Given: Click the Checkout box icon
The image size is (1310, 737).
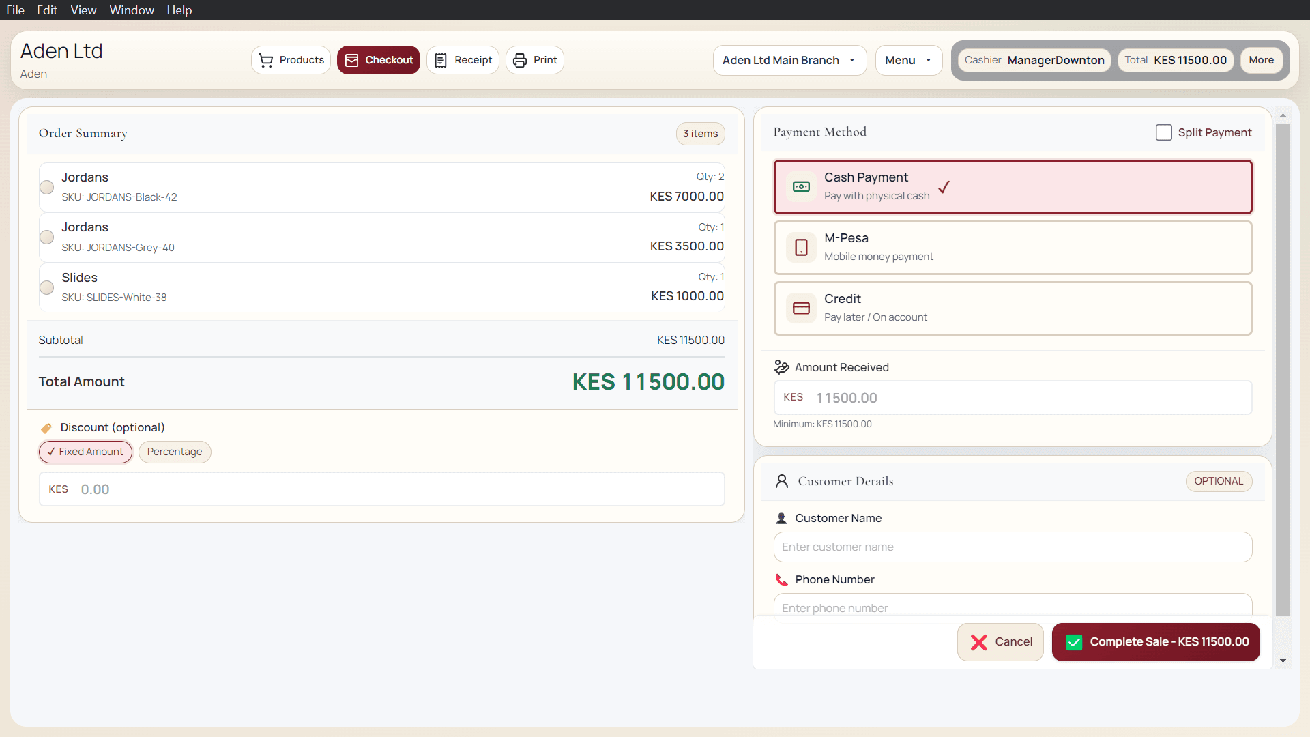Looking at the screenshot, I should click(352, 60).
